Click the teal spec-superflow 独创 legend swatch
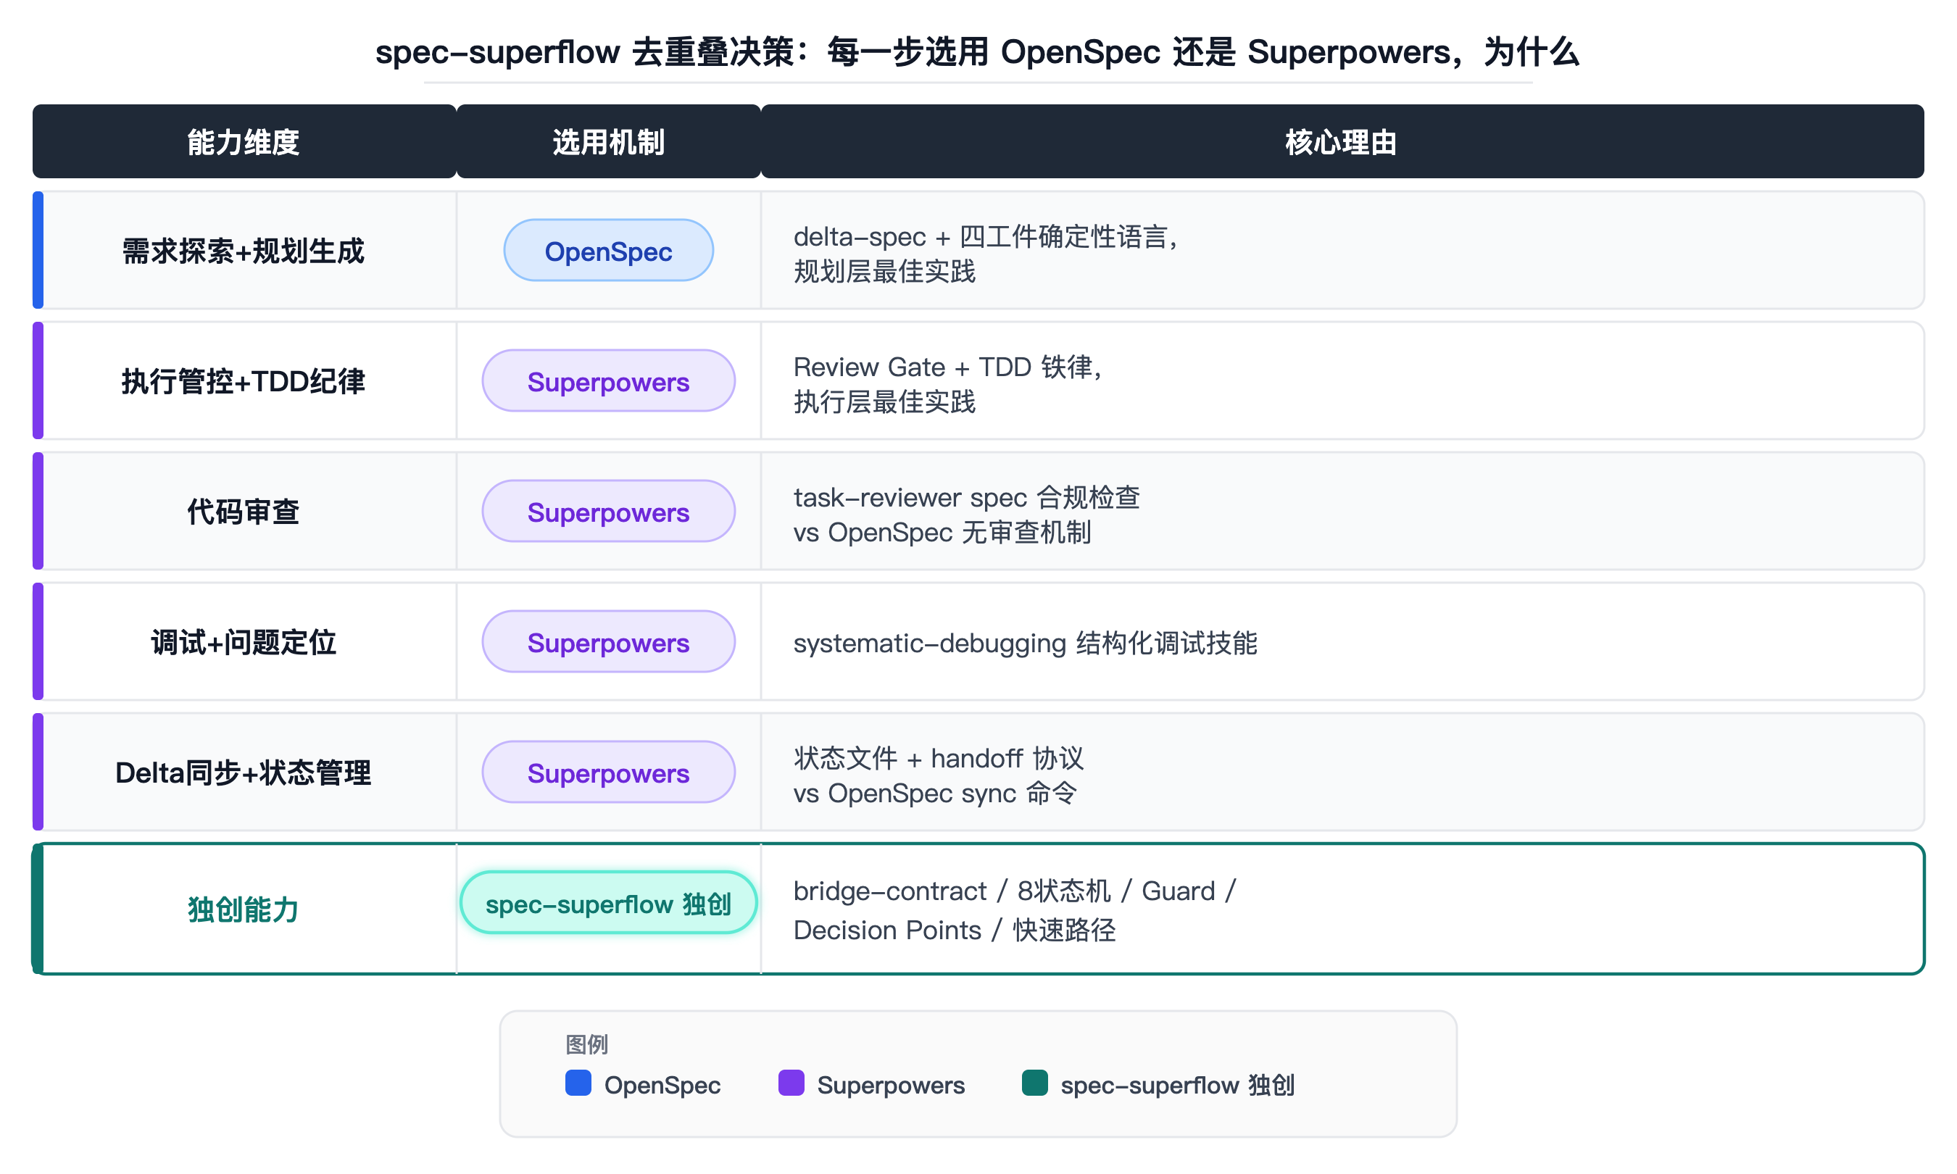The image size is (1957, 1174). coord(1034,1083)
